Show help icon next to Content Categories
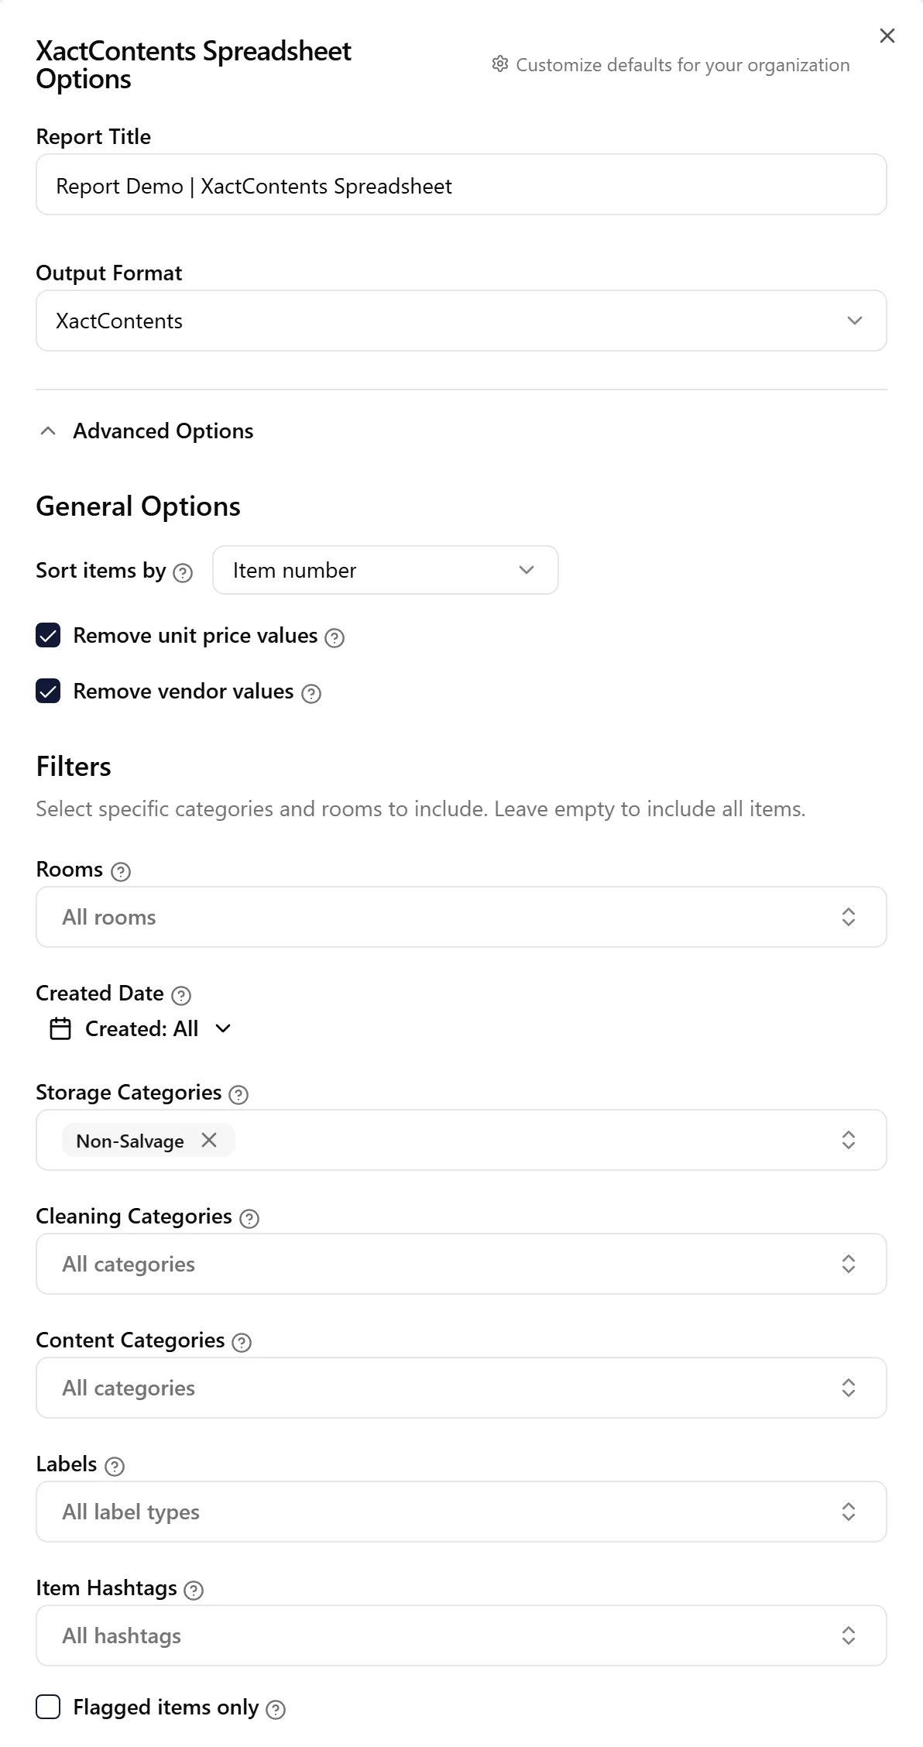 point(242,1342)
